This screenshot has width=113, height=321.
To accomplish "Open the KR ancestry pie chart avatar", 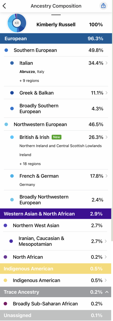I will (x=17, y=23).
